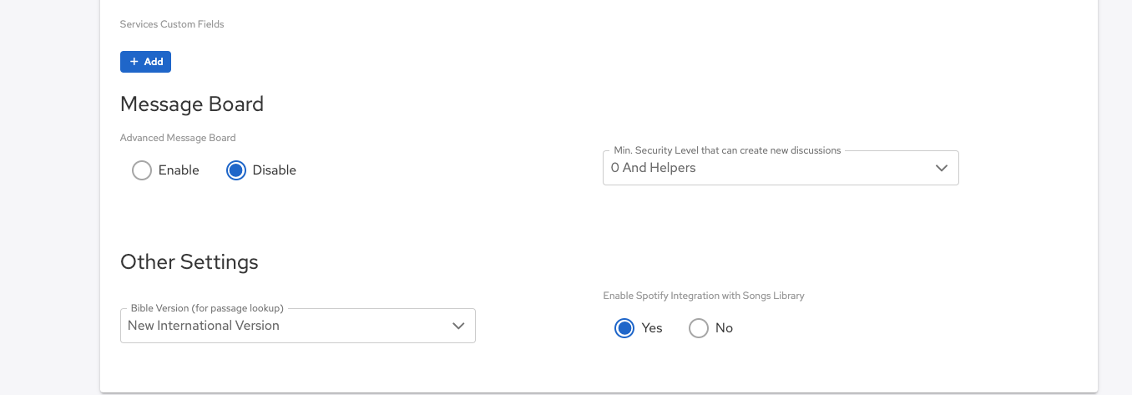Enable the Advanced Message Board radio
Viewport: 1132px width, 395px height.
click(x=142, y=170)
